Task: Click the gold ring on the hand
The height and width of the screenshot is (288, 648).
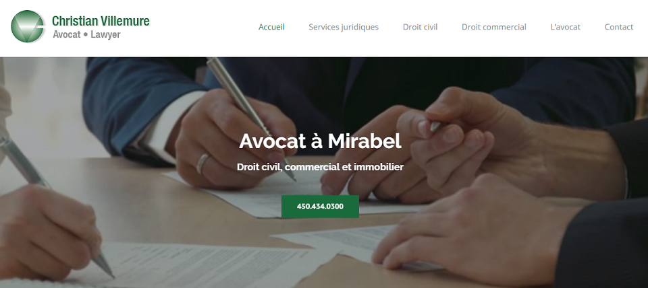Action: pyautogui.click(x=202, y=163)
